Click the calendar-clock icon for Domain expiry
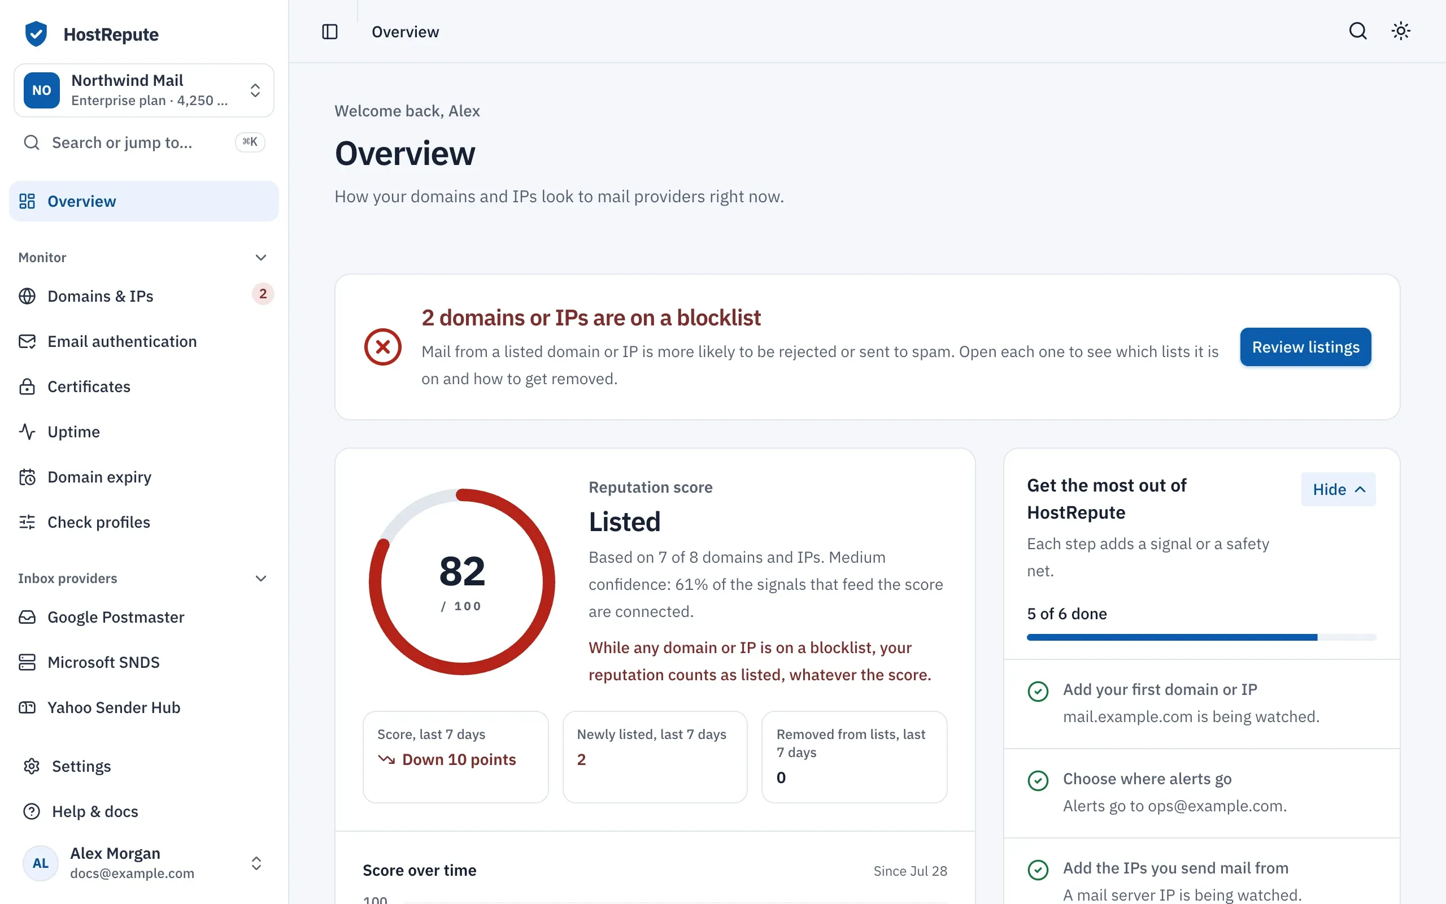The width and height of the screenshot is (1446, 904). (27, 477)
